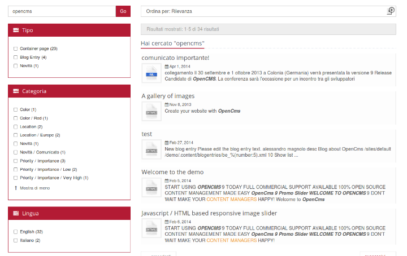The image size is (407, 256).
Task: Check the Novità (1) checkbox under Tipo
Action: coord(16,66)
